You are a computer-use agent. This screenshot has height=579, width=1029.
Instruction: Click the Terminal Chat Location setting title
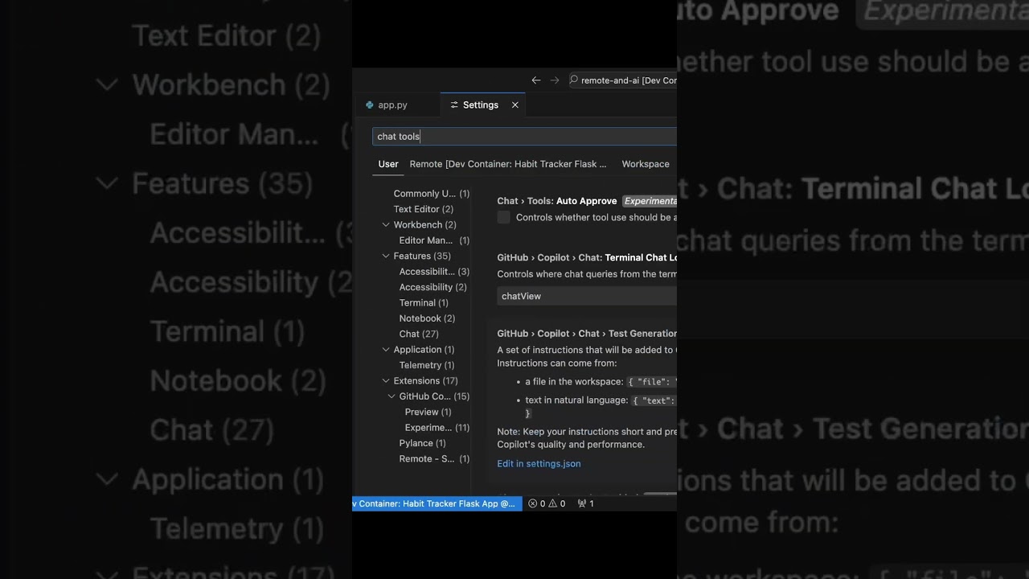[587, 257]
